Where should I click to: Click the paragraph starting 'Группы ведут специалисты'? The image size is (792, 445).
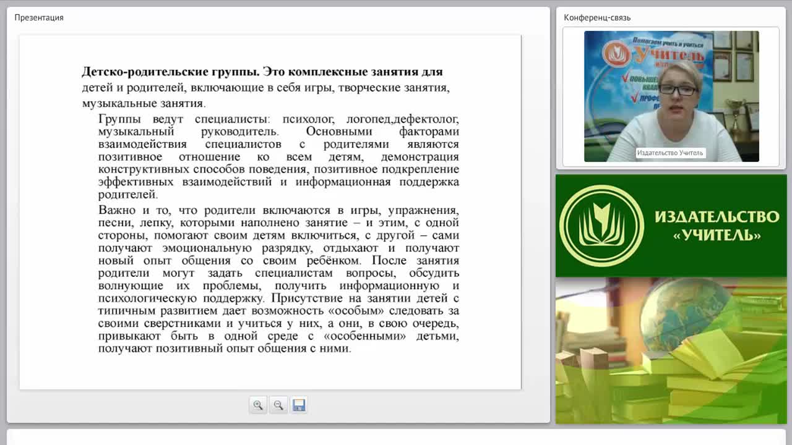click(x=278, y=156)
